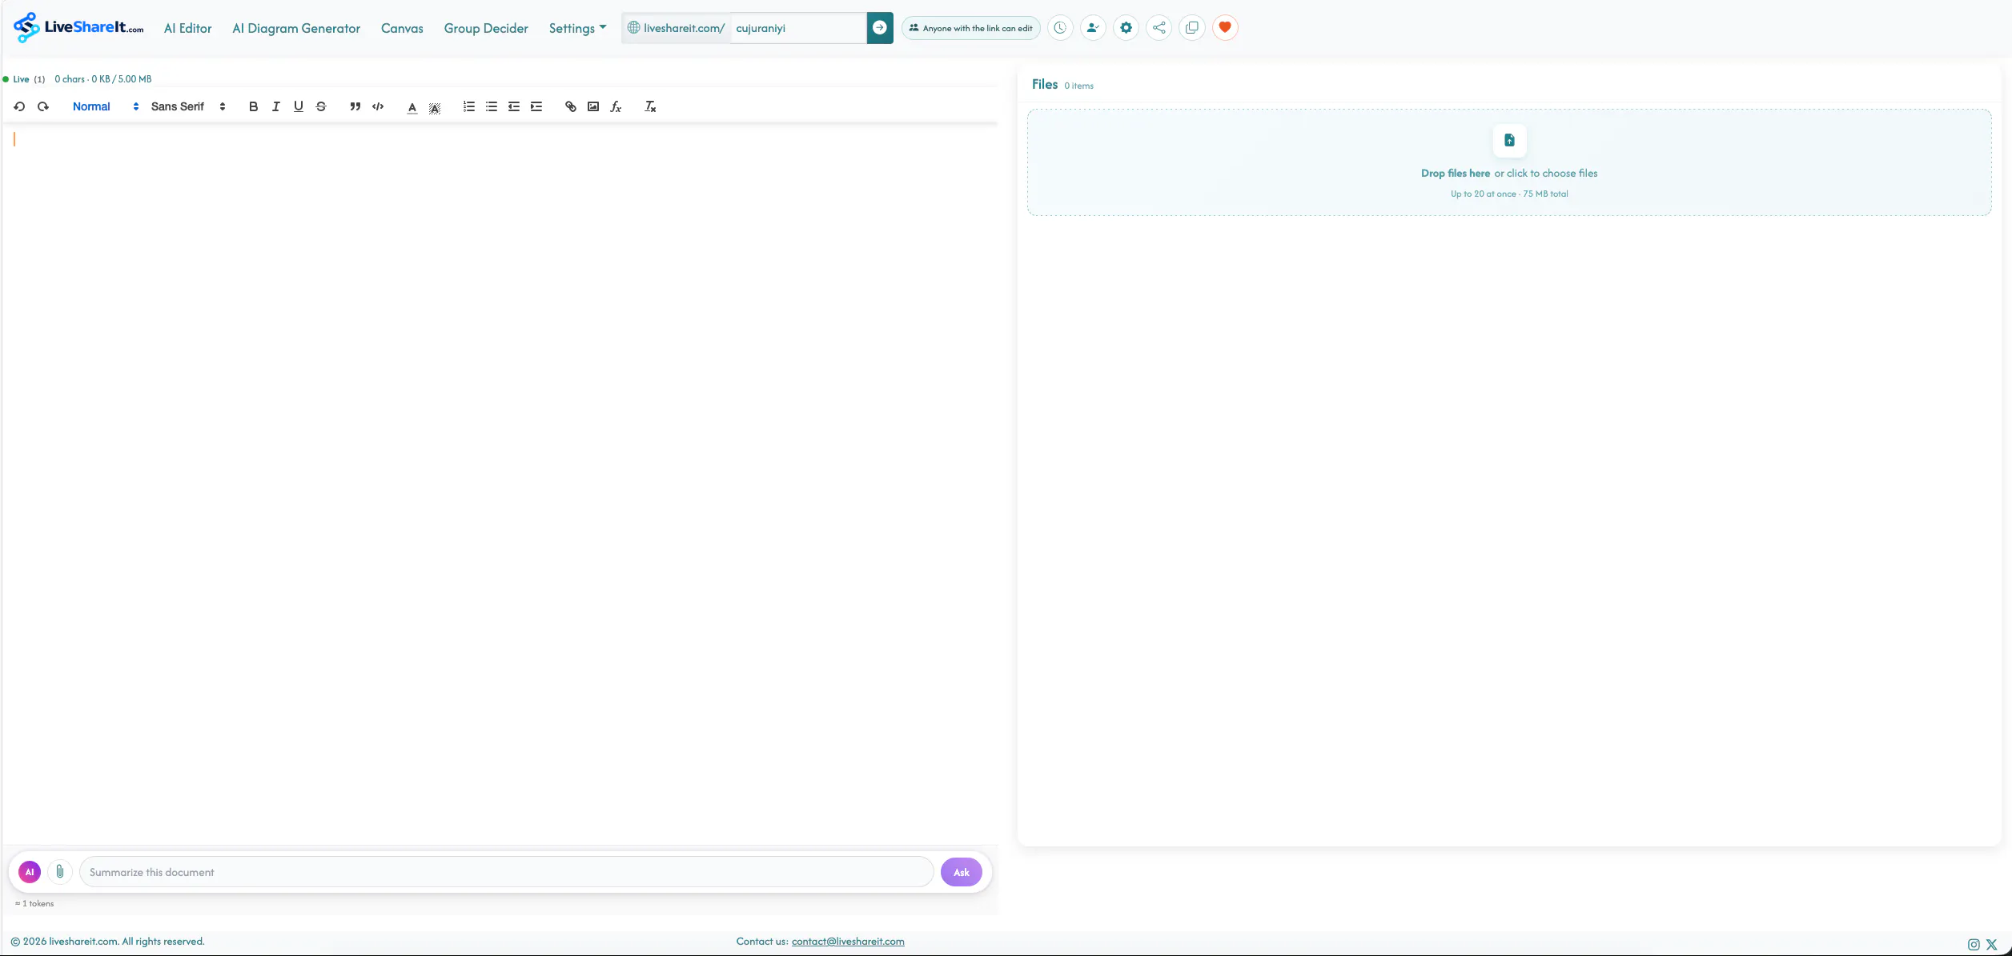Click the Live (1) status indicator
Viewport: 2012px width, 956px height.
click(24, 79)
